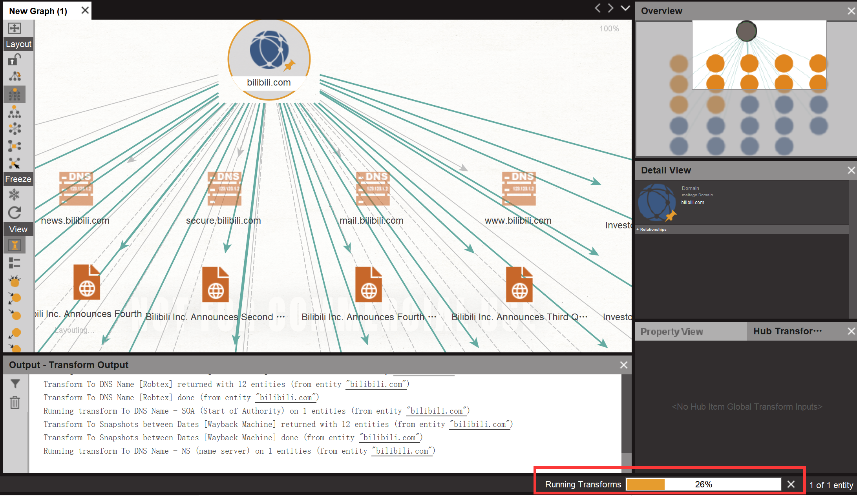Viewport: 857px width, 496px height.
Task: Cancel running transforms with X button
Action: (x=791, y=485)
